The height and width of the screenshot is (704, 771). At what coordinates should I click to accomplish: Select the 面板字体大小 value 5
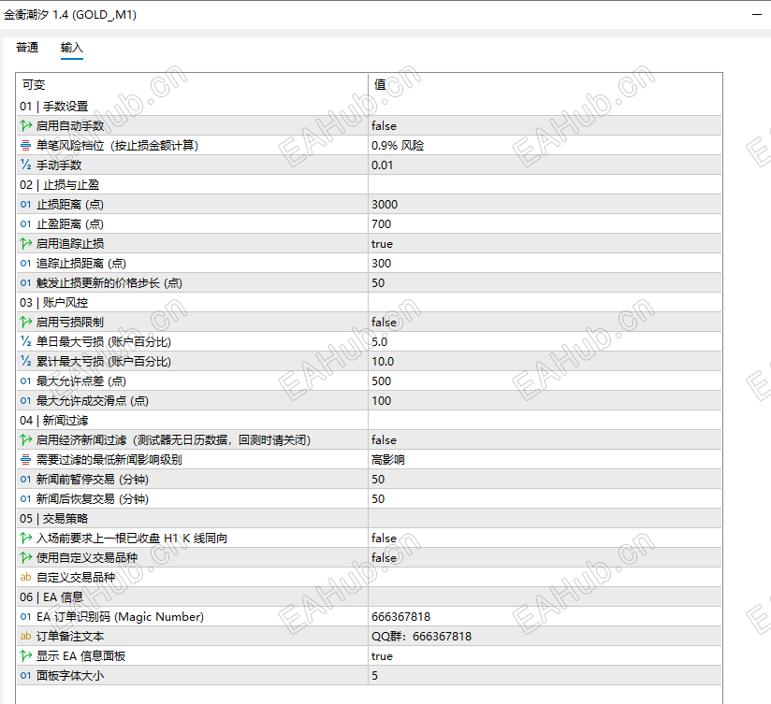click(x=374, y=676)
